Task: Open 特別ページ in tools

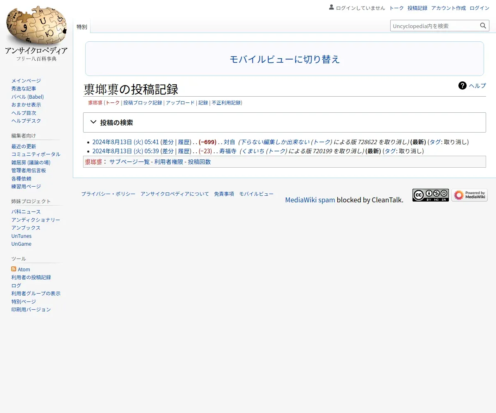Action: (x=24, y=301)
